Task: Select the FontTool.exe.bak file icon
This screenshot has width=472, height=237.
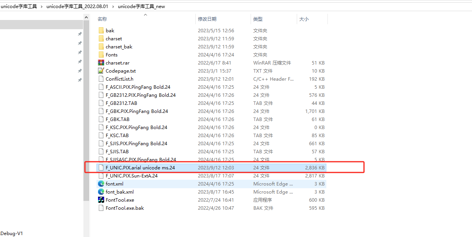Action: click(x=101, y=208)
